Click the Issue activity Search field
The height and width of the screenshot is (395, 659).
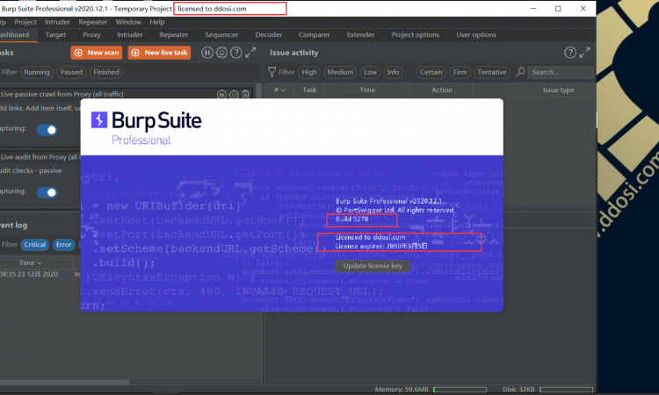coord(561,72)
